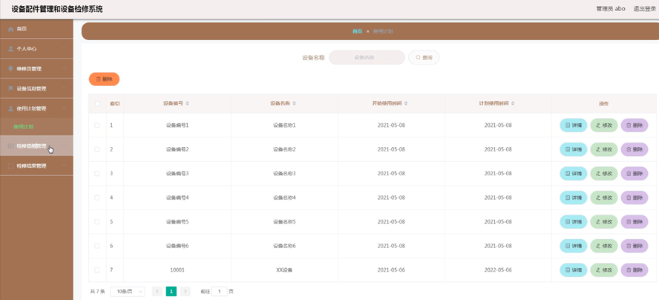Select the checkbox for row 10001
Viewport: 659px width, 300px height.
point(97,270)
